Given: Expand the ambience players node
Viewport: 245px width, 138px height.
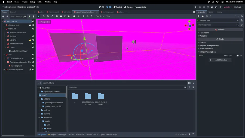Looking at the screenshot, I should tap(4, 70).
